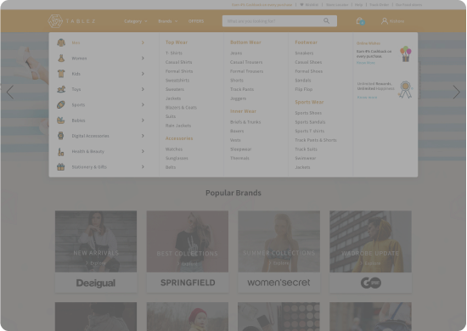Expand the Babies submenu chevron
This screenshot has height=331, width=467.
click(x=143, y=121)
